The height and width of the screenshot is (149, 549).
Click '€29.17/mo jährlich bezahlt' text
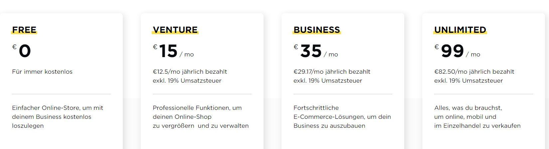(x=332, y=72)
